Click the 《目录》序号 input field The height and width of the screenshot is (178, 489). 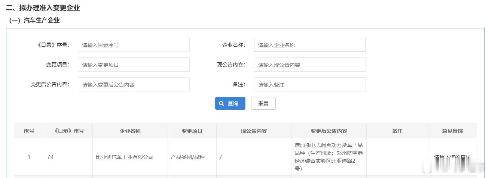point(134,45)
